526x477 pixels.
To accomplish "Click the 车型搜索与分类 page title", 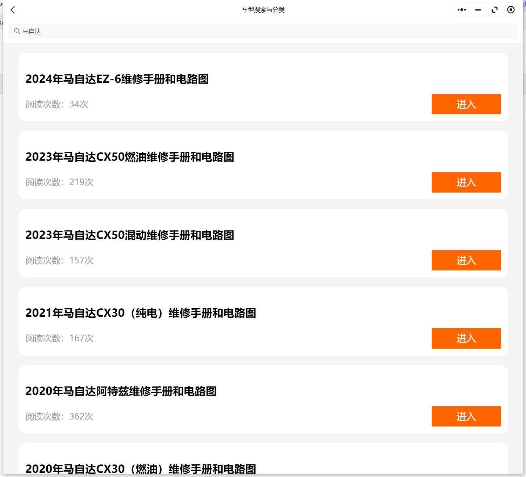I will click(x=263, y=10).
